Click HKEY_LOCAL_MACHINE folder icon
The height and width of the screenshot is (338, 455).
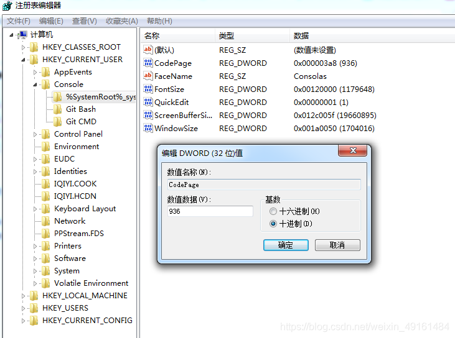point(34,296)
